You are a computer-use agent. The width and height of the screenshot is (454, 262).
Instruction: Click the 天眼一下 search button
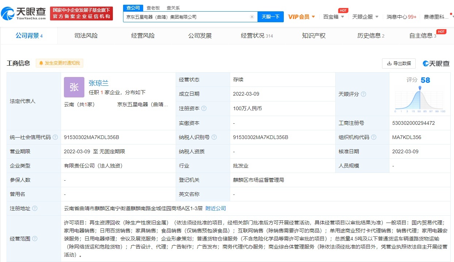[271, 17]
